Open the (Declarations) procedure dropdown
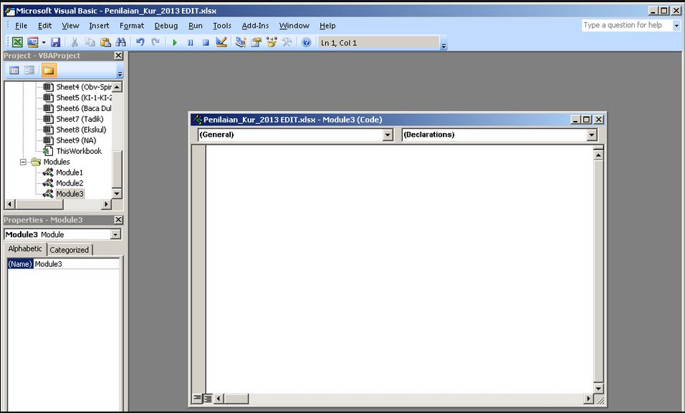 tap(592, 135)
